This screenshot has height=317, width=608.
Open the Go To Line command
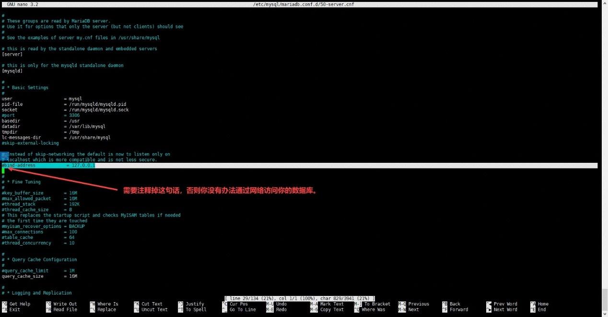pyautogui.click(x=242, y=309)
